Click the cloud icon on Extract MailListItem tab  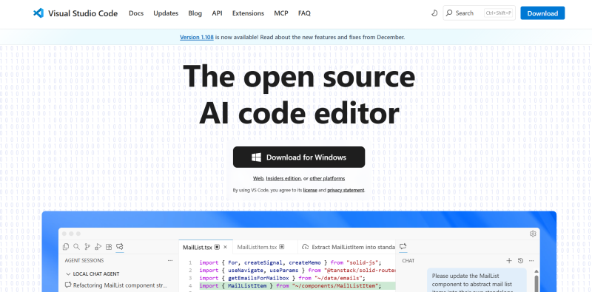click(306, 247)
